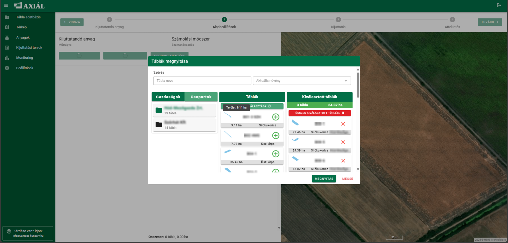Click the TOVÁBB next button

(490, 22)
